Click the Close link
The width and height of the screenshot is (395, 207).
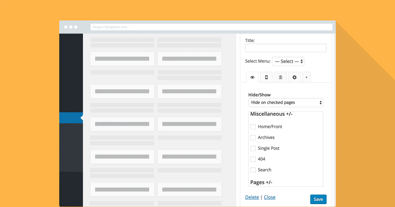click(270, 197)
